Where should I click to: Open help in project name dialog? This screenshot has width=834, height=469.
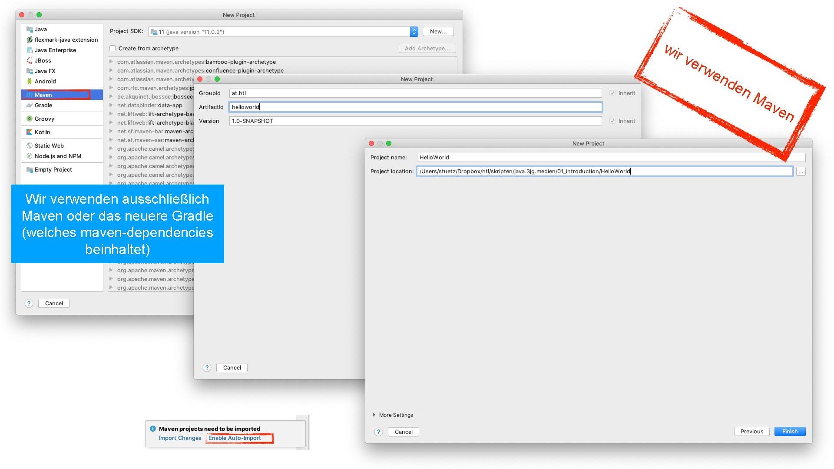(x=378, y=432)
